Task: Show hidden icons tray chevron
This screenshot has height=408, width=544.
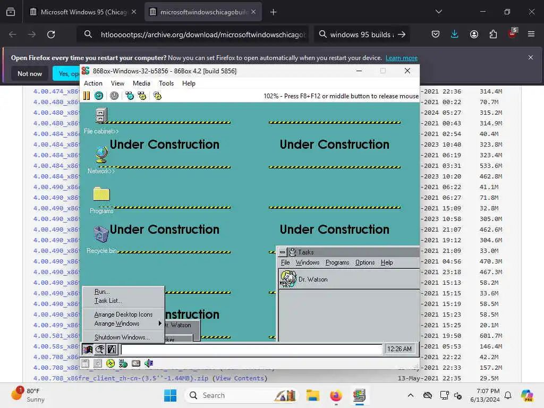Action: coord(411,395)
